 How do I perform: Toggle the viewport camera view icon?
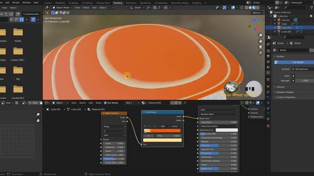[261, 47]
